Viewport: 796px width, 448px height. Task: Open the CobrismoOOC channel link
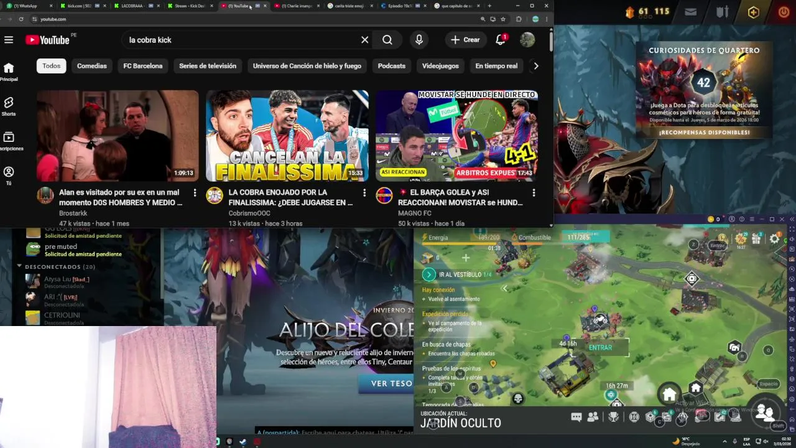249,213
